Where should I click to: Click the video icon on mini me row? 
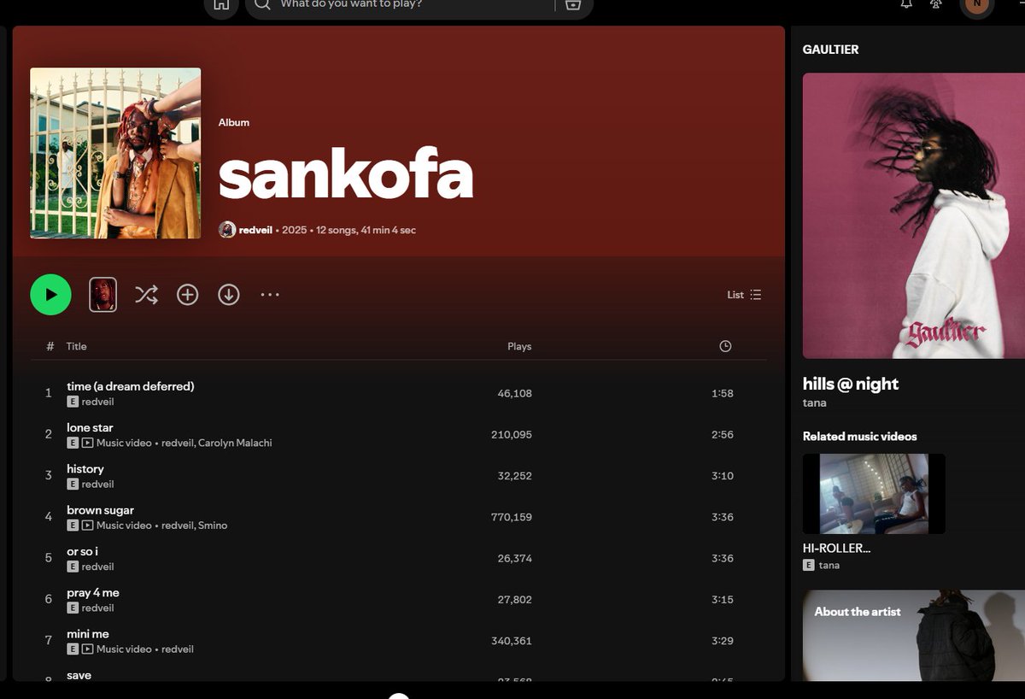point(87,649)
